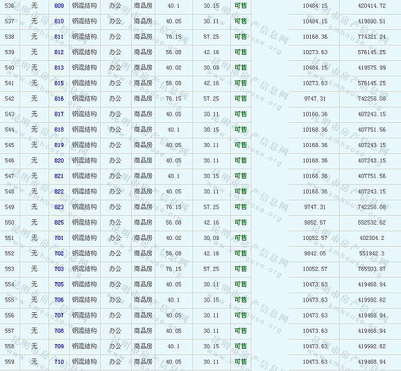Select room 823 link
The height and width of the screenshot is (371, 401).
(x=59, y=207)
